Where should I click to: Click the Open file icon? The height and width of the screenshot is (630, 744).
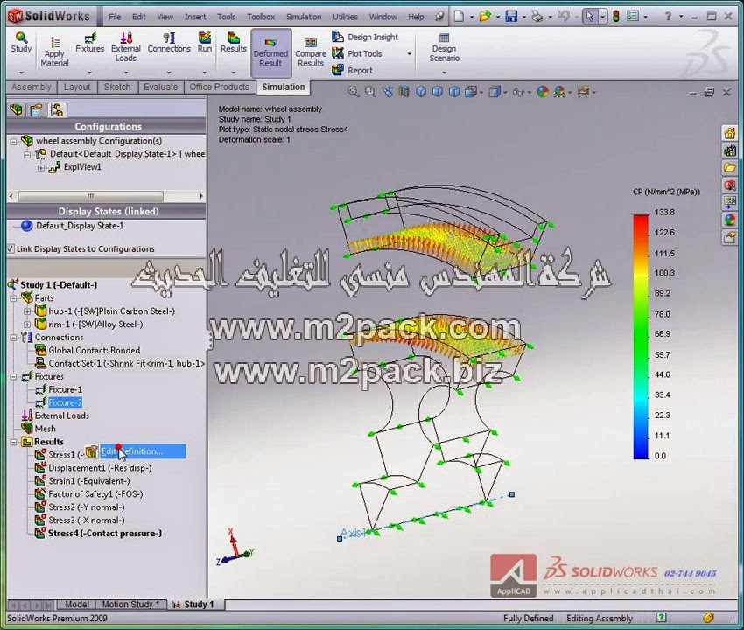(x=485, y=17)
